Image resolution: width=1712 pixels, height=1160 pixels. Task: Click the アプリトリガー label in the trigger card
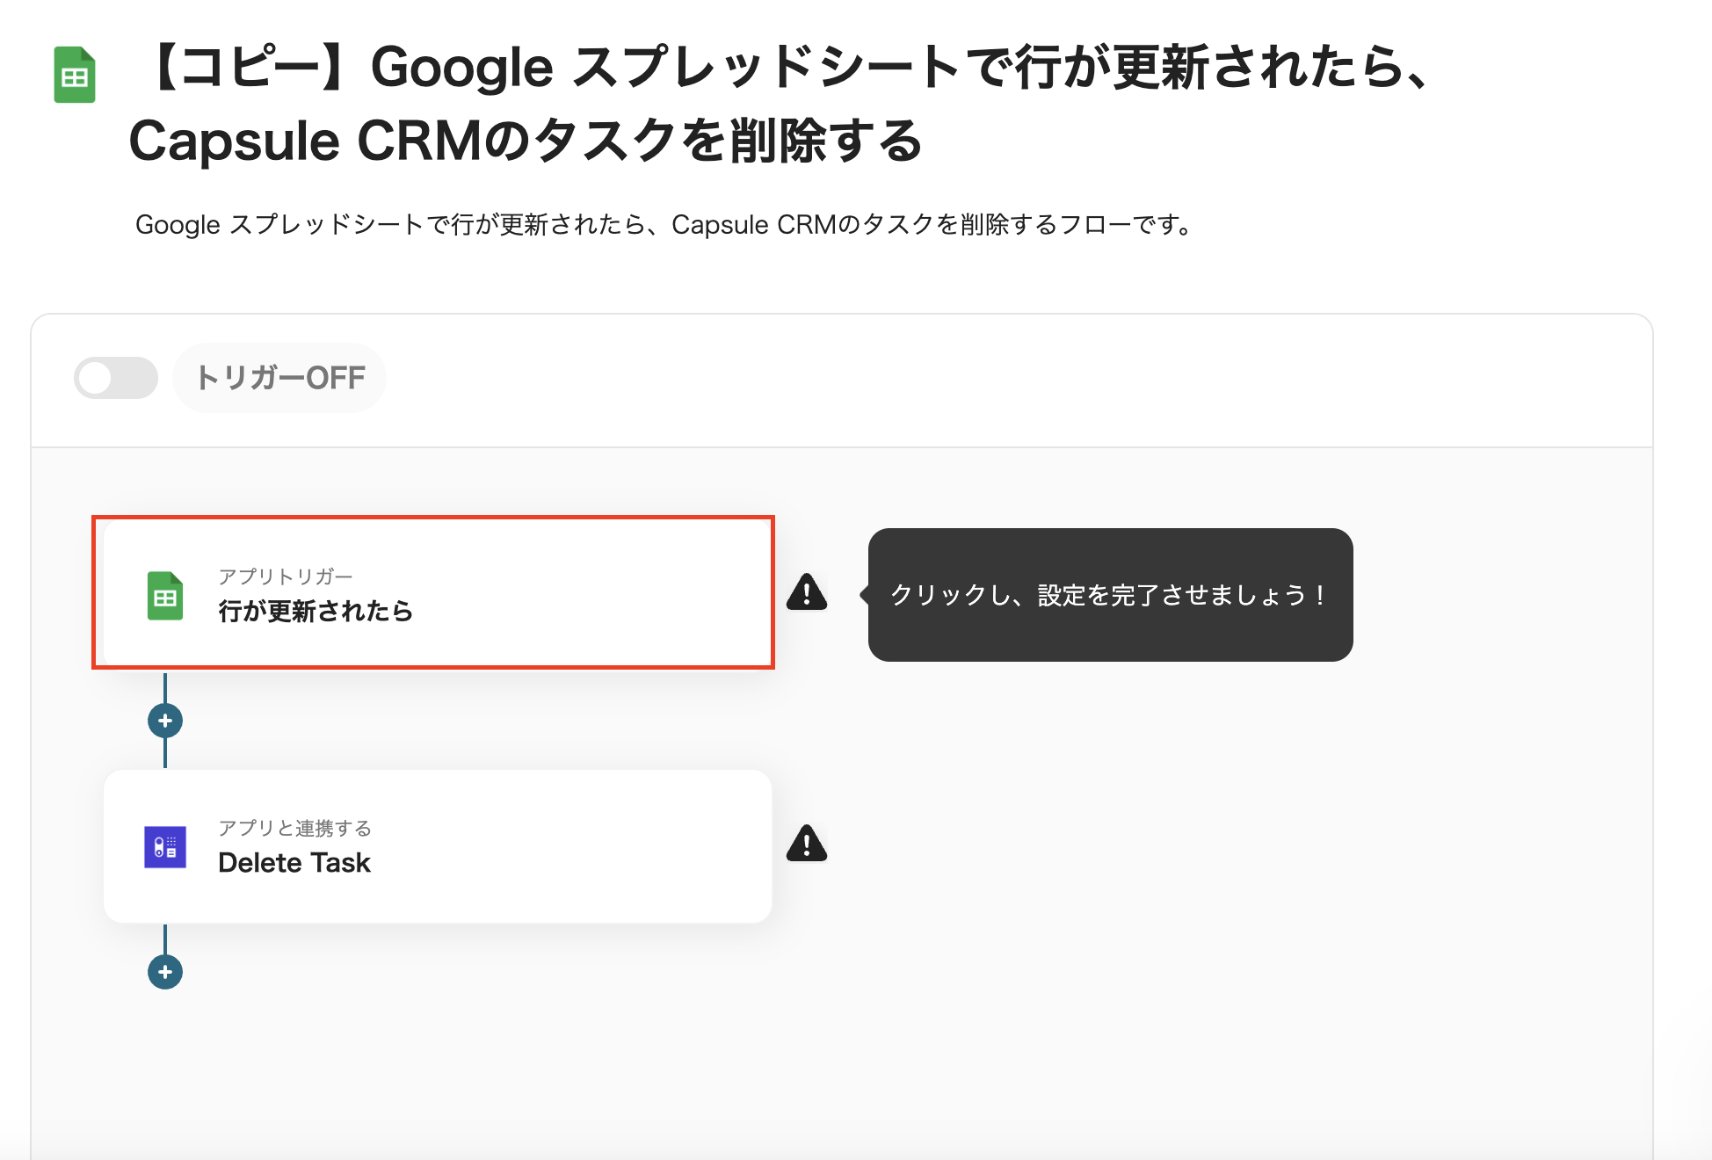[286, 576]
